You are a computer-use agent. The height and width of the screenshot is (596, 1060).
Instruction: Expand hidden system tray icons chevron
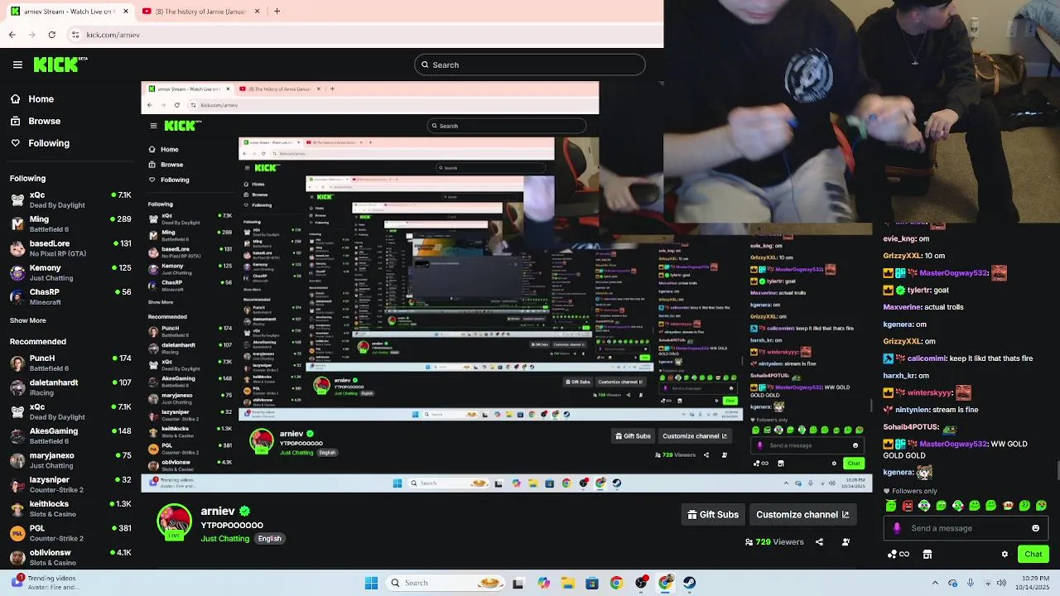[x=935, y=583]
